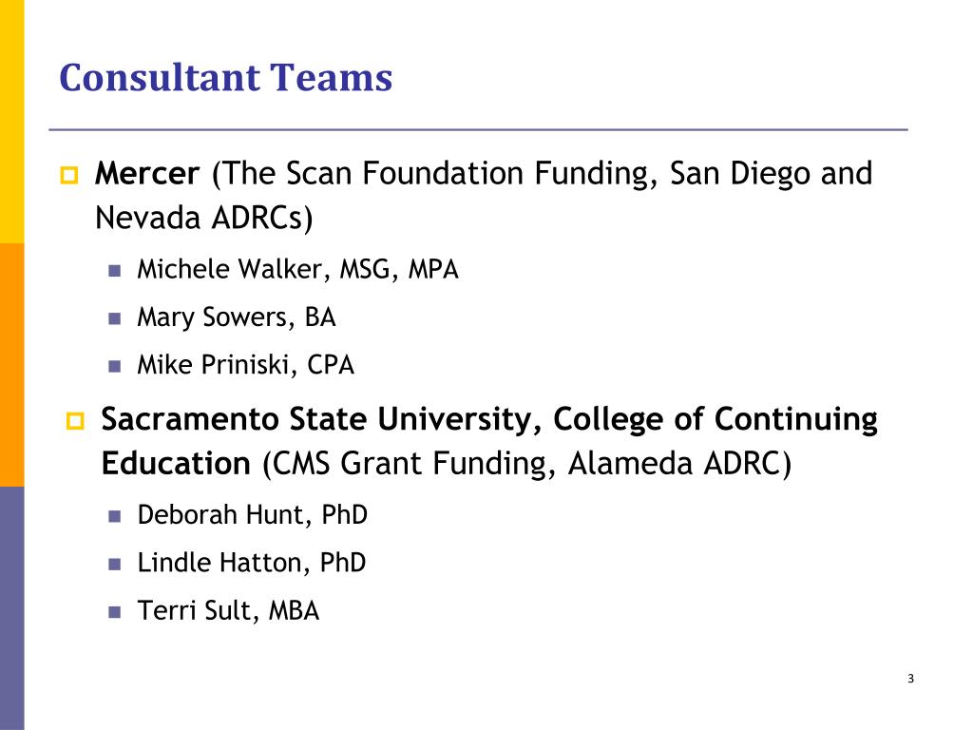The height and width of the screenshot is (730, 973).
Task: Select the square bullet before Deborah Hunt
Action: (114, 516)
